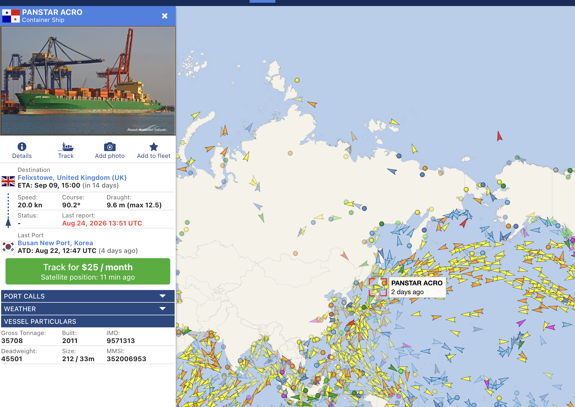
Task: Click the draught value 9.6 m (max 12.5)
Action: point(134,205)
